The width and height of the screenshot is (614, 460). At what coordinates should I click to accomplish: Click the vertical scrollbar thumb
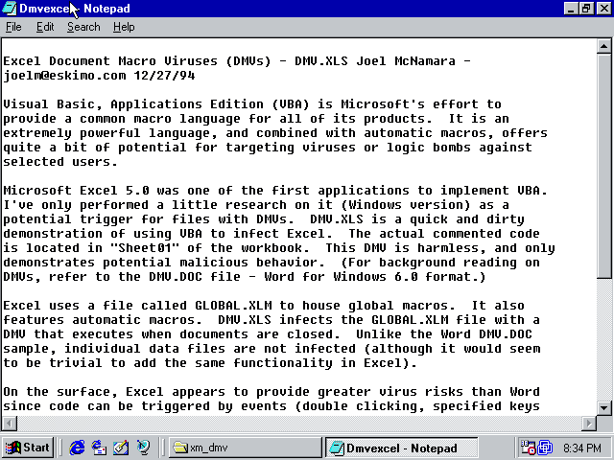[603, 166]
